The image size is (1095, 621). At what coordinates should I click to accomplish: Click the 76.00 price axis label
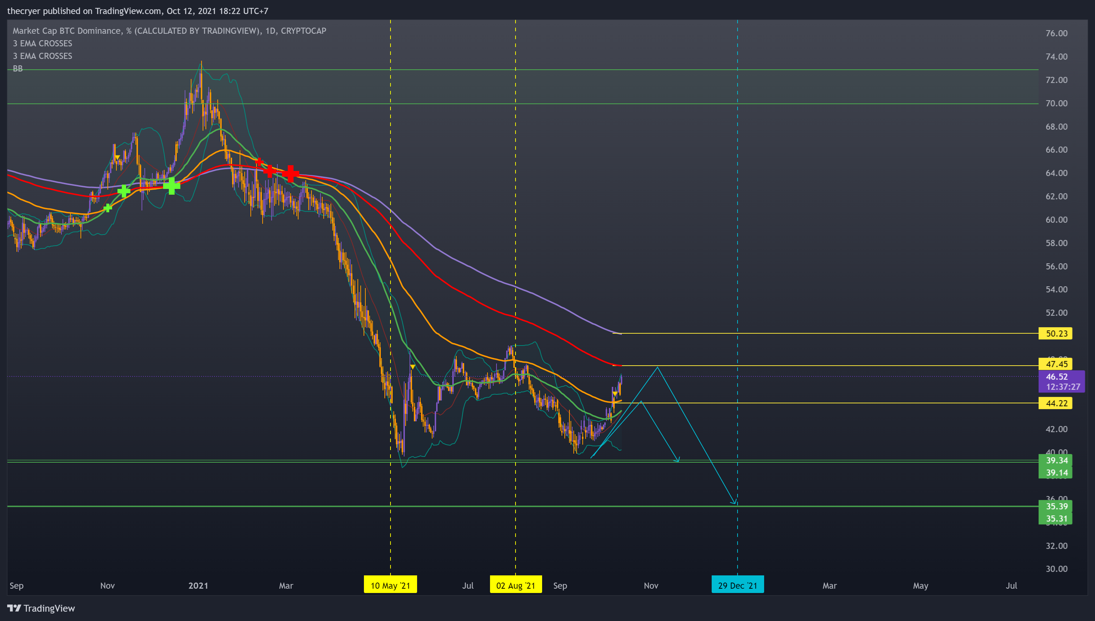[x=1056, y=33]
